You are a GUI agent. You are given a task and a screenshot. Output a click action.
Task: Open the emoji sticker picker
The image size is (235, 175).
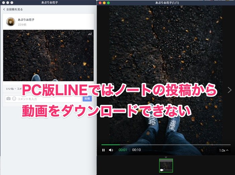click(14, 99)
